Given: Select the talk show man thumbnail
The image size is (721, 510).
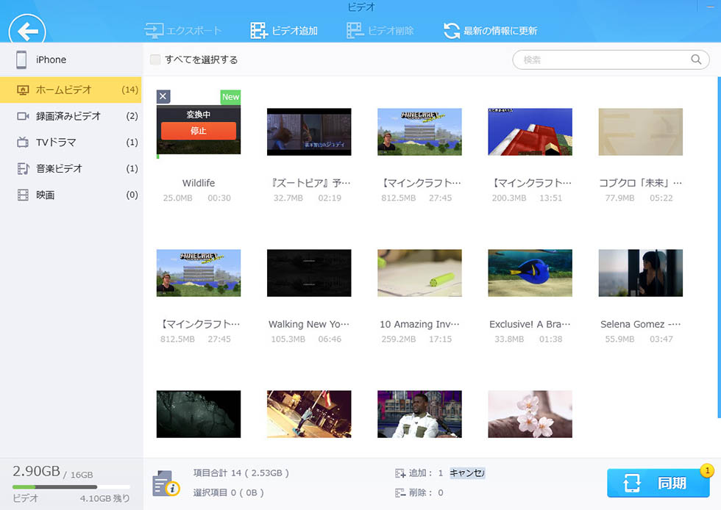Looking at the screenshot, I should (419, 414).
